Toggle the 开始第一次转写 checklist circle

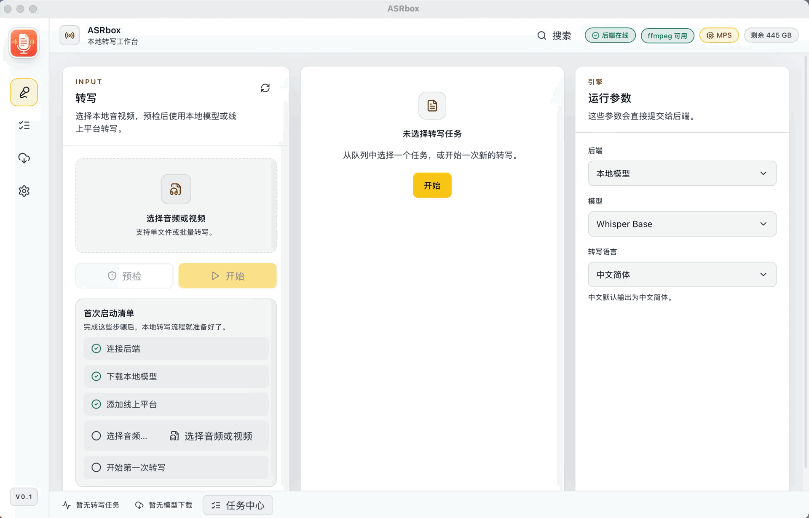96,467
